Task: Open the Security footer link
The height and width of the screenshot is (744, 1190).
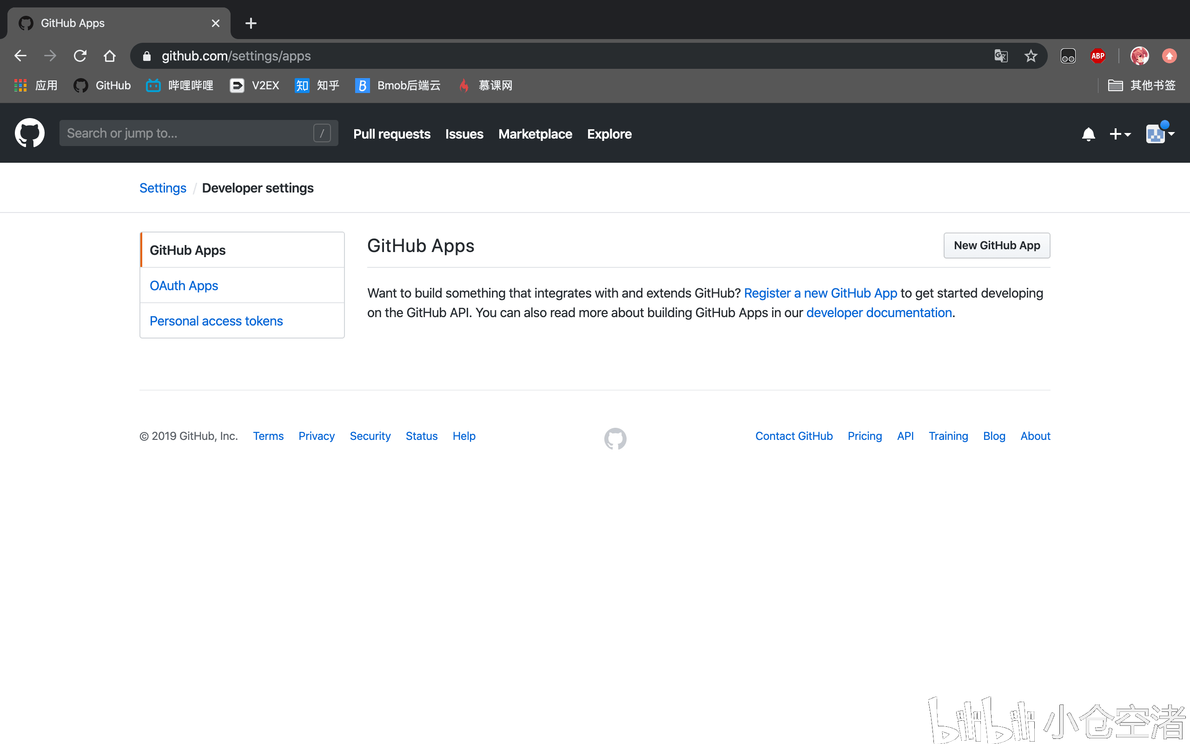Action: pos(370,436)
